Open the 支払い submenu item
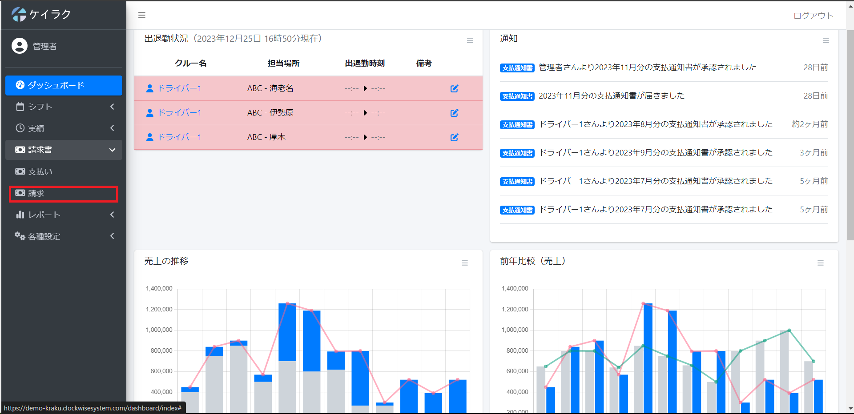 tap(64, 171)
